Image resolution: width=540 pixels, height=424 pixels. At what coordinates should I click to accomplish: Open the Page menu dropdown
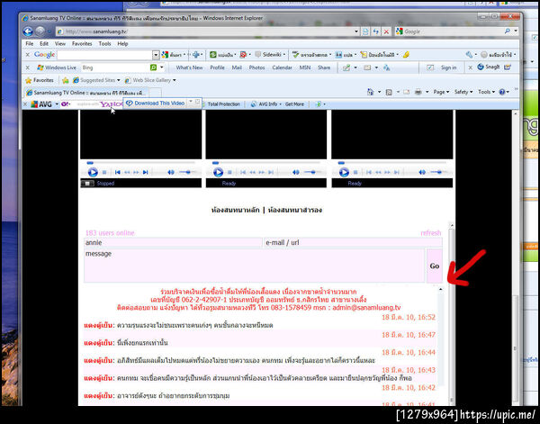pos(441,92)
